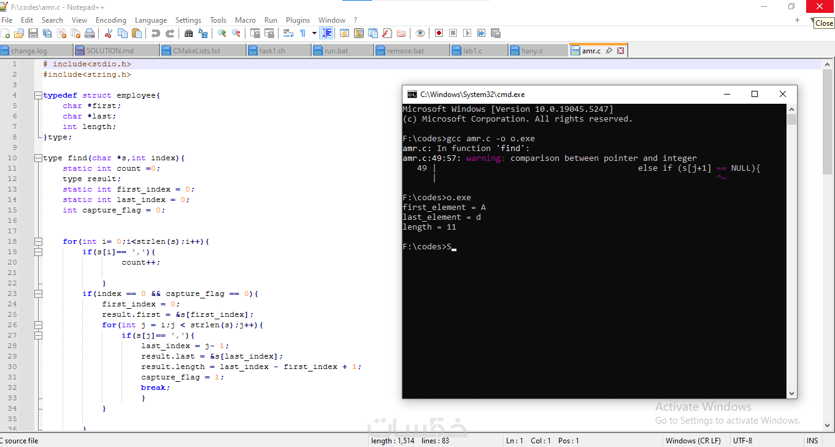This screenshot has height=447, width=835.
Task: Collapse the outer for loop fold at line 18
Action: (38, 241)
